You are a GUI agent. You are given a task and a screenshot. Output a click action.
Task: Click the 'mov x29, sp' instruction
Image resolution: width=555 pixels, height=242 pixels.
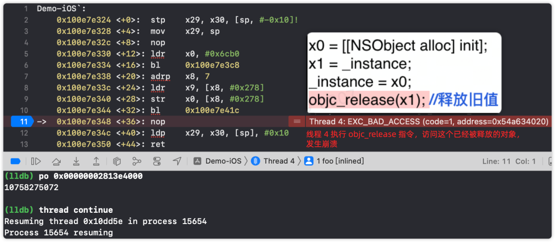click(185, 31)
